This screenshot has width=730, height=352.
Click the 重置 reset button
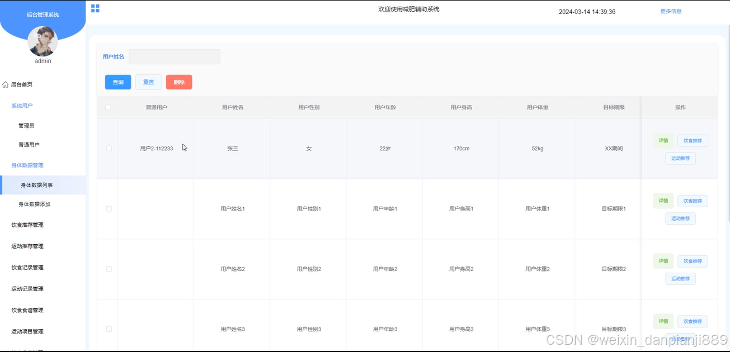coord(149,82)
